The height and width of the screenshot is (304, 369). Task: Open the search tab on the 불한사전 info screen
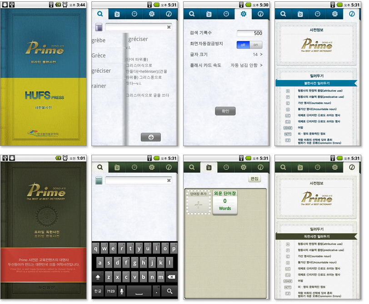(283, 14)
